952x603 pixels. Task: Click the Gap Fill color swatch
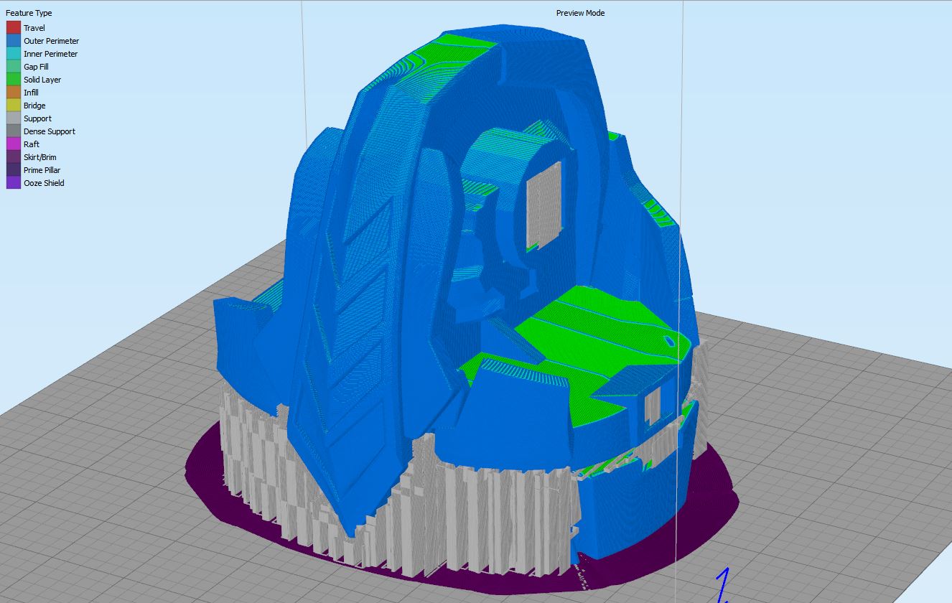[x=13, y=67]
